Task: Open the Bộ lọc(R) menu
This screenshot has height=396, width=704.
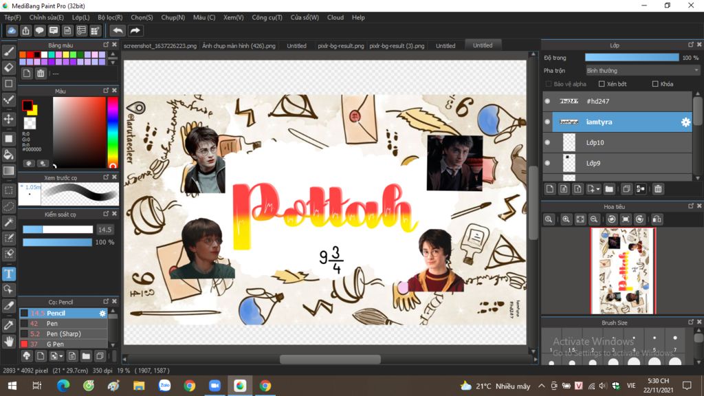Action: (x=110, y=17)
